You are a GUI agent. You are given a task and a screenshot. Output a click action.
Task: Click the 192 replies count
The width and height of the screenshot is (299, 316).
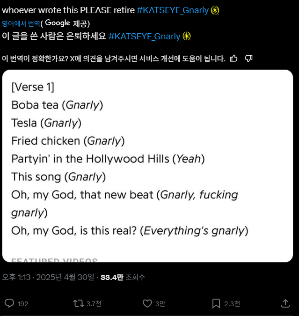(23, 304)
